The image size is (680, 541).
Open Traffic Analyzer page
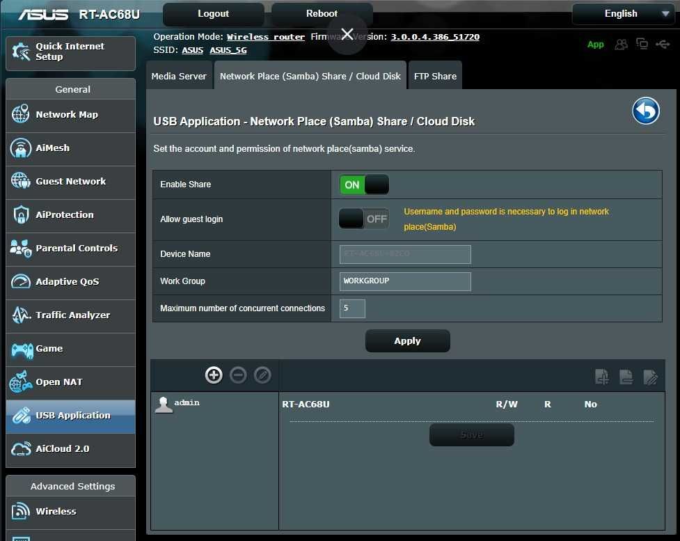point(71,316)
